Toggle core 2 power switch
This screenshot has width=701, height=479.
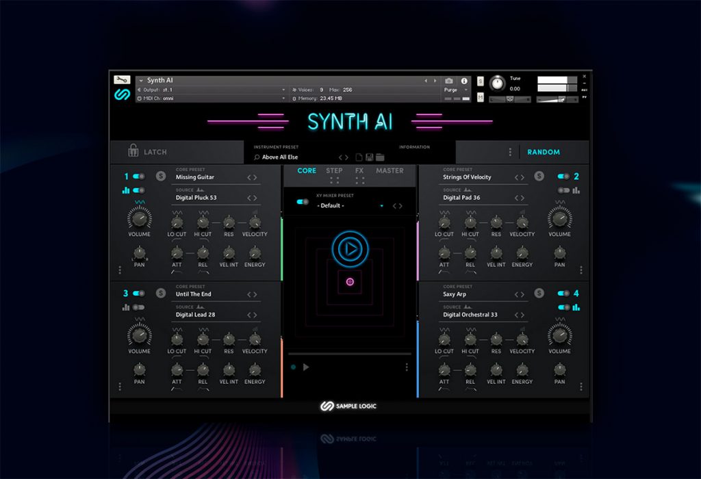[563, 177]
